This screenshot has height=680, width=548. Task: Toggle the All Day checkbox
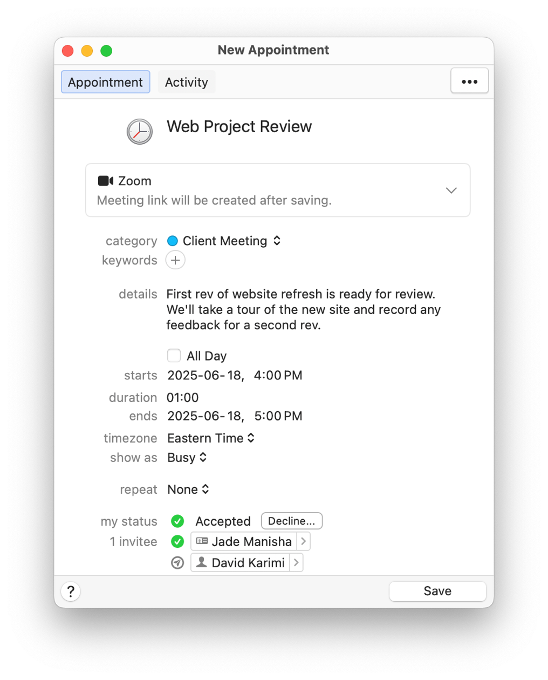coord(174,356)
